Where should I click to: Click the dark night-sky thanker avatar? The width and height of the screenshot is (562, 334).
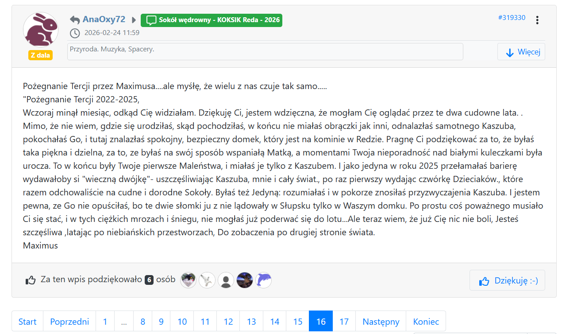pos(245,280)
